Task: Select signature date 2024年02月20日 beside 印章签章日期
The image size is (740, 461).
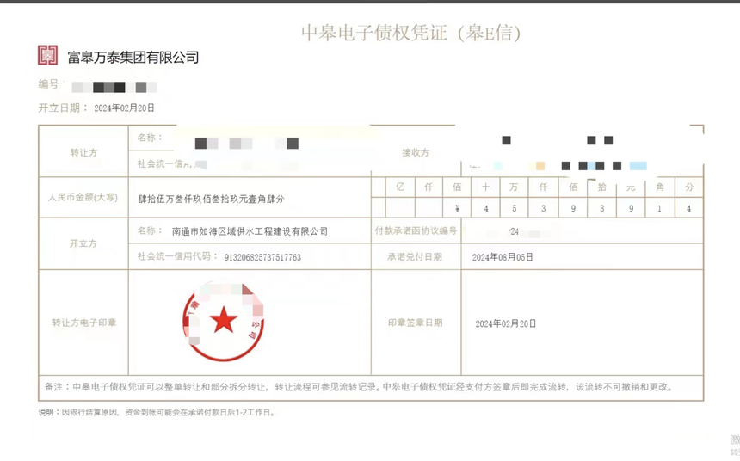Action: 505,323
